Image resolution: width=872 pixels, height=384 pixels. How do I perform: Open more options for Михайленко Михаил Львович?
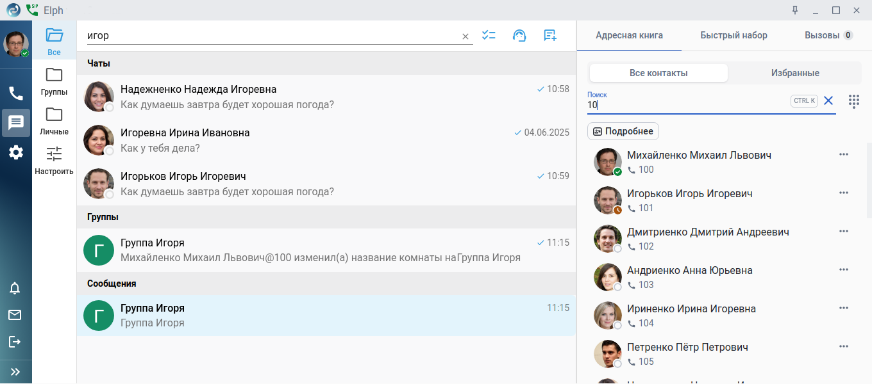(844, 154)
